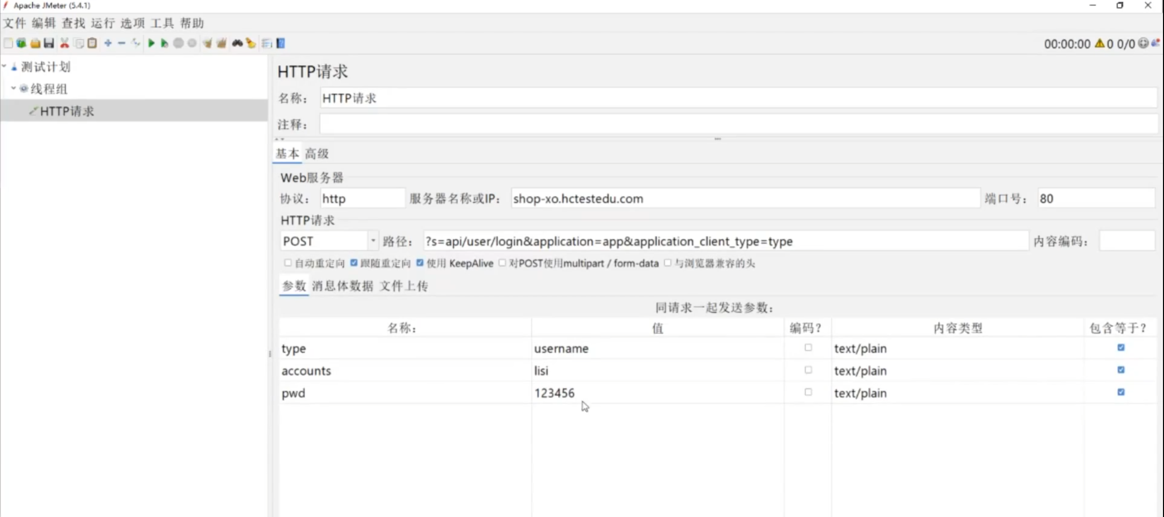Enable the 自动重定向 checkbox

(x=288, y=263)
